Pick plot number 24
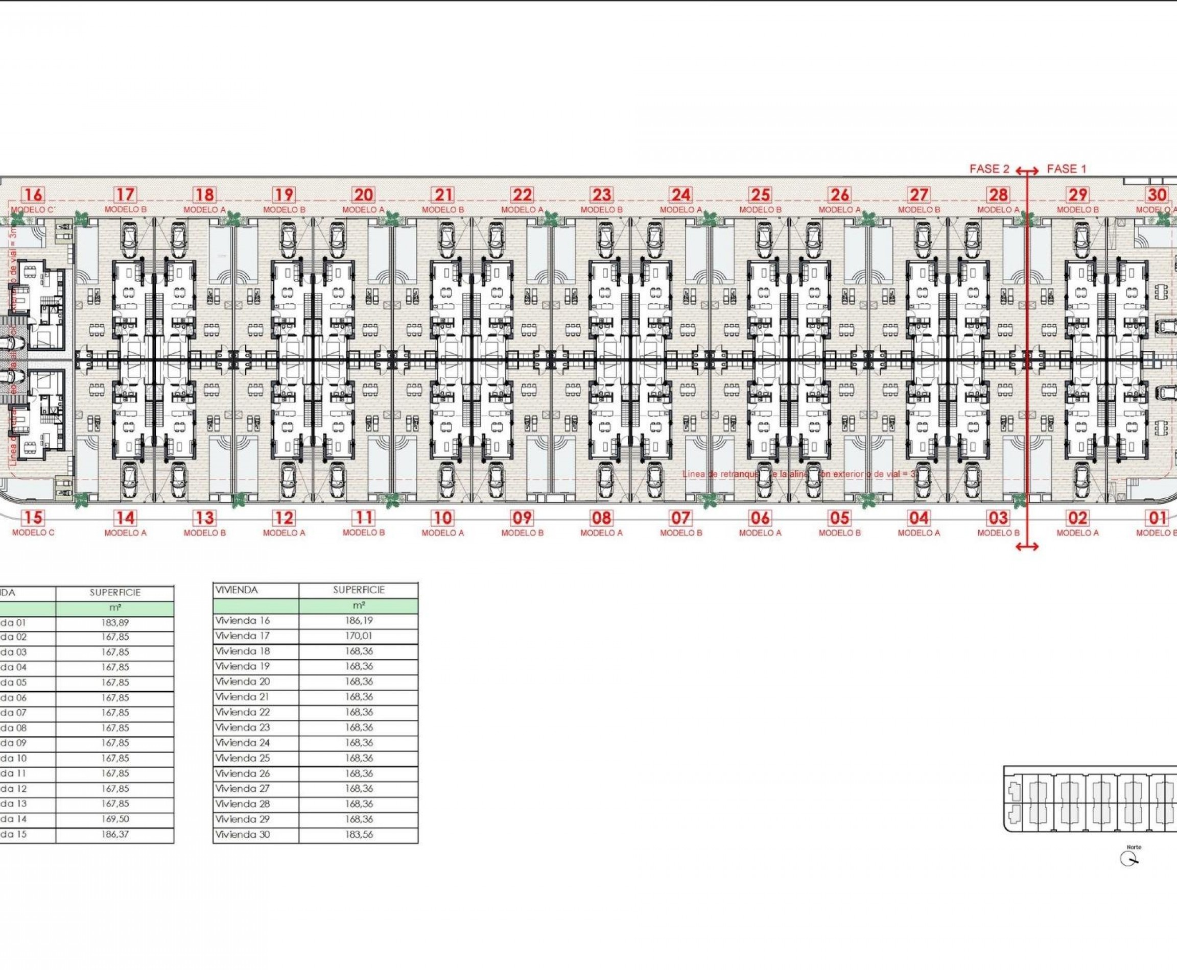 [x=680, y=195]
